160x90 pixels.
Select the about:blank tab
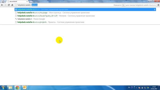17,1
